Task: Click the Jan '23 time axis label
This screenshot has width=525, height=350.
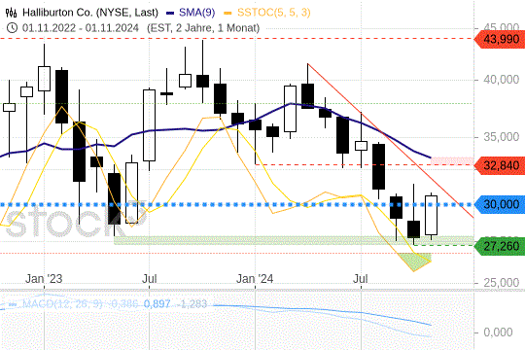Action: coord(44,279)
